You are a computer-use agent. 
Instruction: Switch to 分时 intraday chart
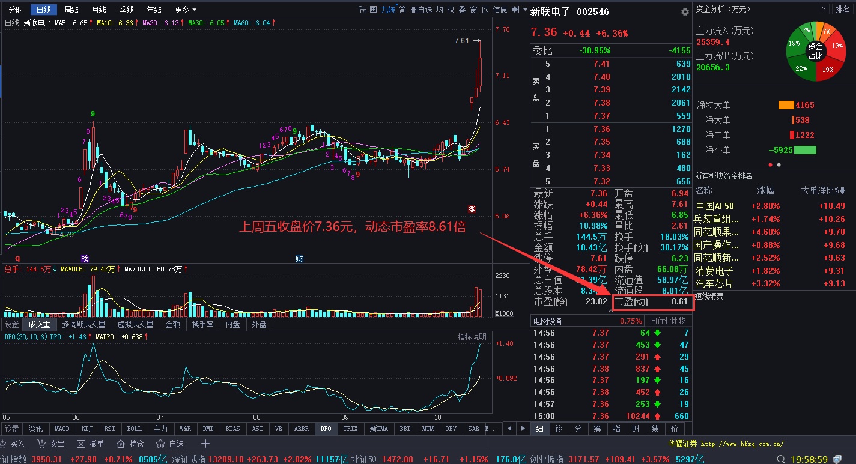tap(16, 10)
